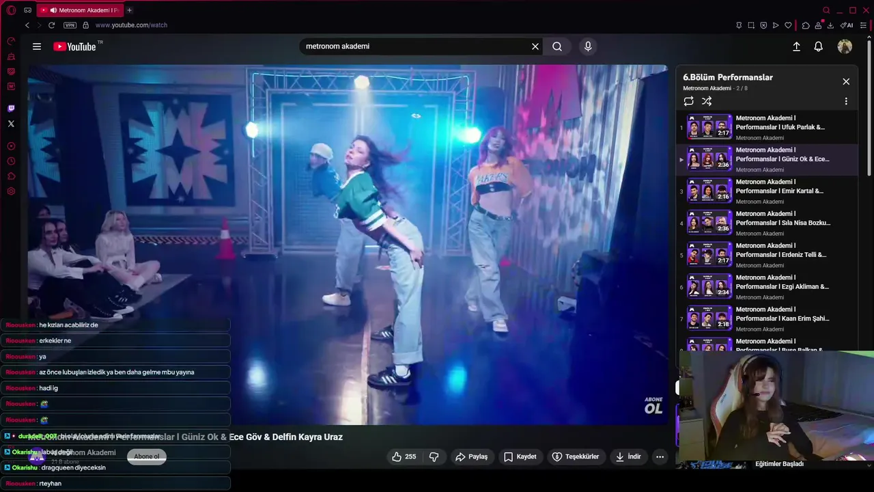Viewport: 874px width, 492px height.
Task: Save video with Kaydet button
Action: 520,456
